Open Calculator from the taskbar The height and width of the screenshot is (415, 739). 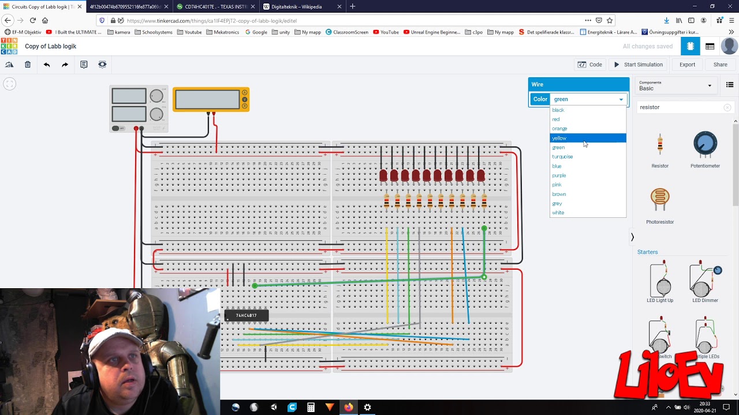pyautogui.click(x=311, y=407)
